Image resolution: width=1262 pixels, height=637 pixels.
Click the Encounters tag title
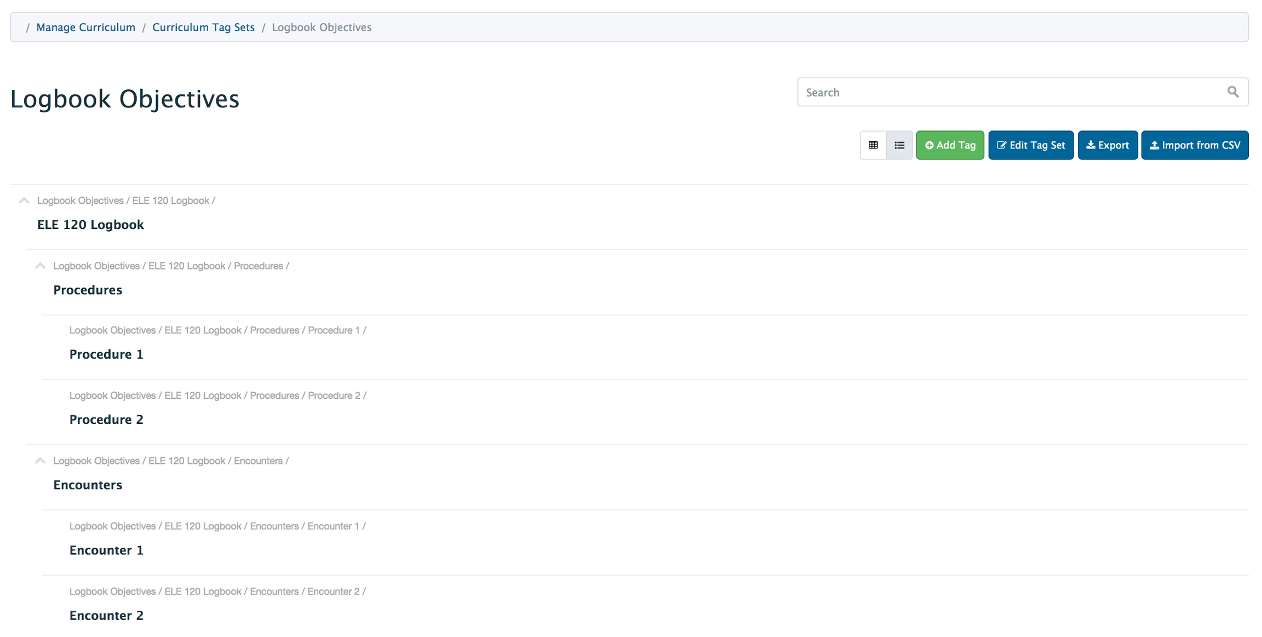tap(88, 485)
